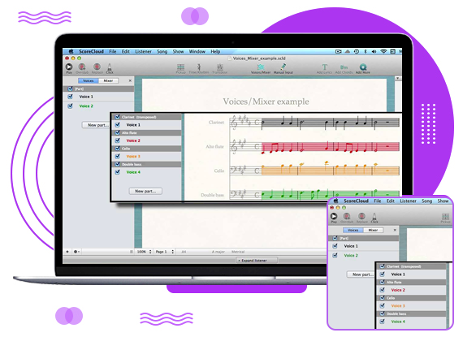Close the Voices panel with its X icon on laptop
The height and width of the screenshot is (337, 463).
point(130,80)
